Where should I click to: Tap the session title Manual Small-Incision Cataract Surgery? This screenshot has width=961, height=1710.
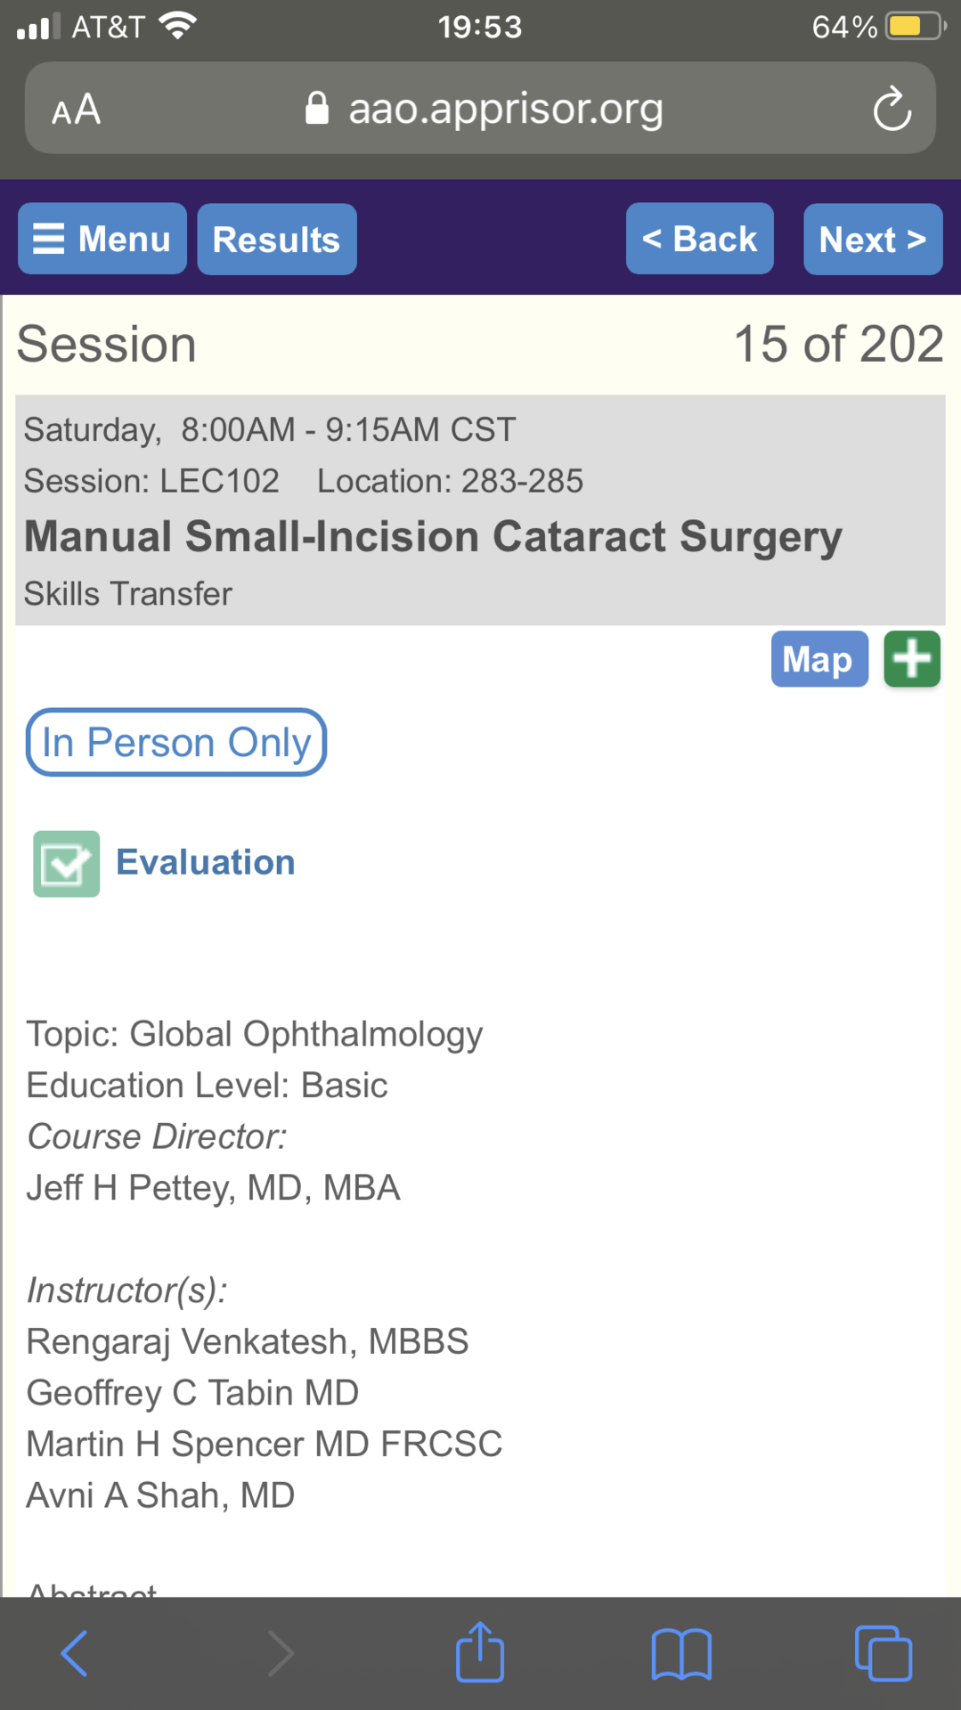[433, 537]
